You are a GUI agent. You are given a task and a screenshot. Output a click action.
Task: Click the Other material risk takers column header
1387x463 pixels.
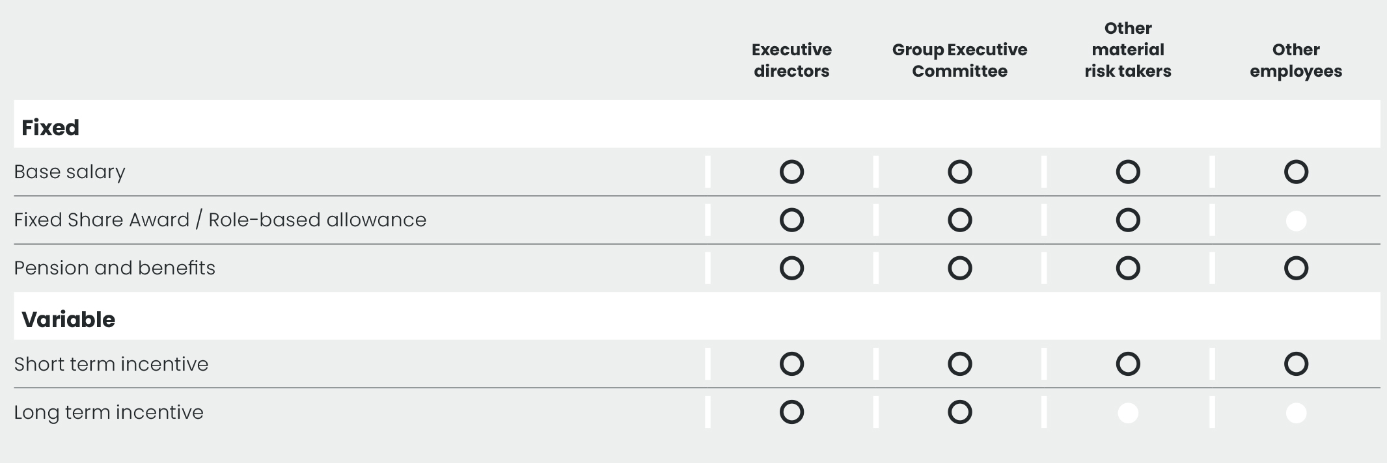tap(1128, 50)
